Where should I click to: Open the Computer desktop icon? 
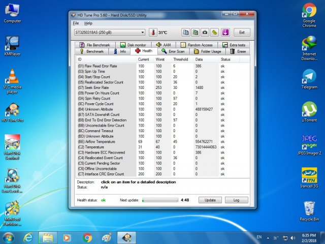pyautogui.click(x=12, y=14)
